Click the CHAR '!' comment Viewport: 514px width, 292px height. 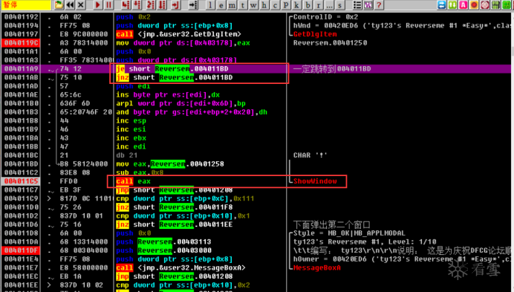coord(310,155)
